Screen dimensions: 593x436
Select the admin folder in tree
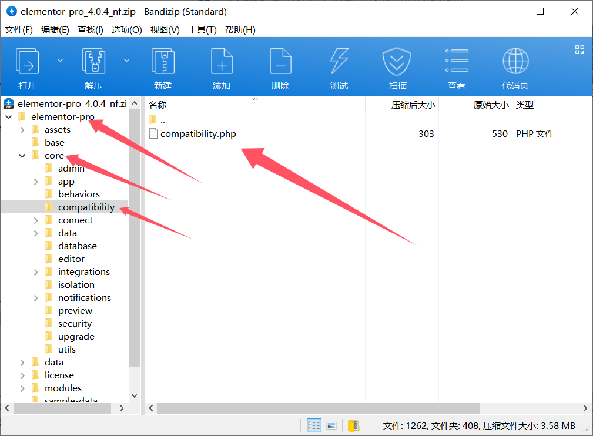coord(71,169)
